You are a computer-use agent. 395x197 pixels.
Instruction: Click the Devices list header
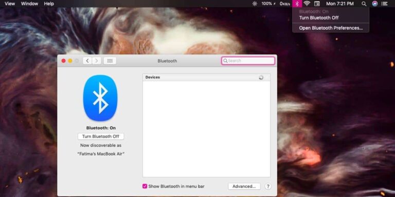coord(206,77)
